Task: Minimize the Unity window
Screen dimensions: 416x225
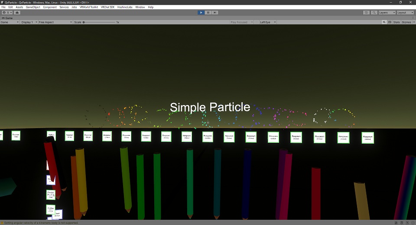Action: tap(391, 3)
